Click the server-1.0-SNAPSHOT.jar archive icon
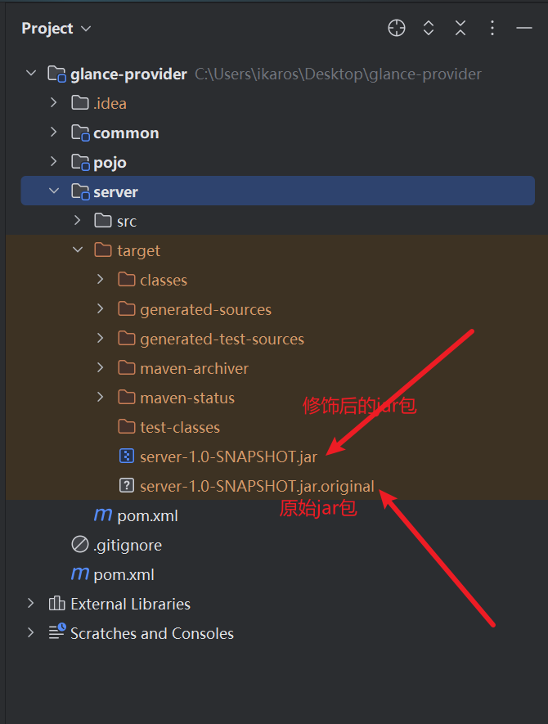Screen dimensions: 548x724 (127, 456)
